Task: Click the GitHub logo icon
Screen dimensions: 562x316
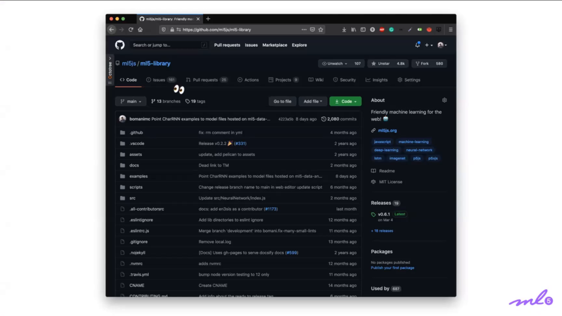Action: (120, 45)
